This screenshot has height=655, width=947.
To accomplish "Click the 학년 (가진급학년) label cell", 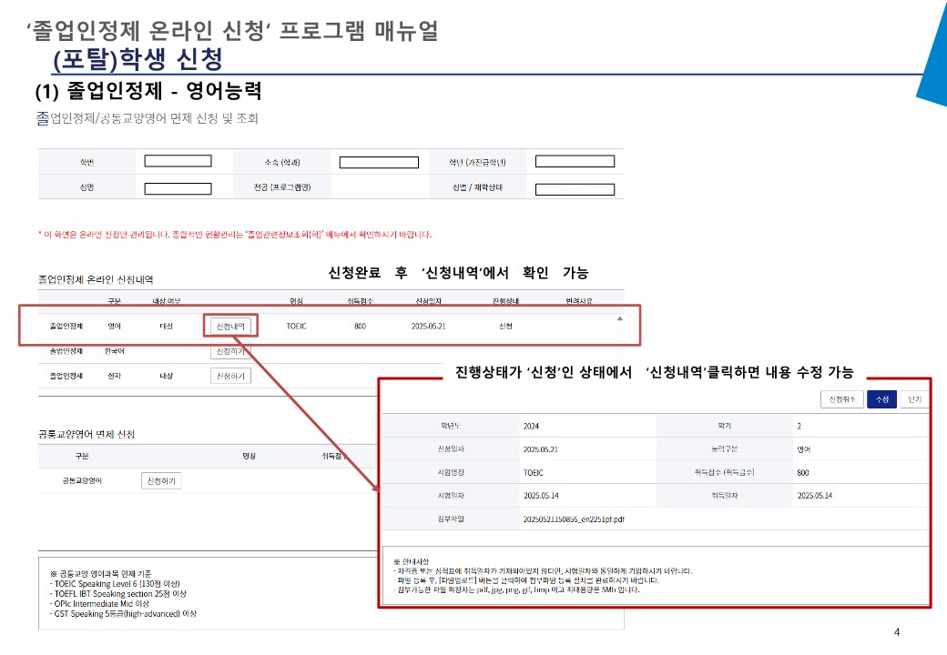I will click(x=477, y=162).
